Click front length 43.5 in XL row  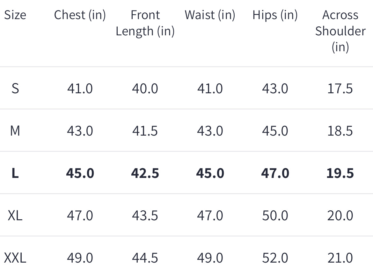[145, 215]
